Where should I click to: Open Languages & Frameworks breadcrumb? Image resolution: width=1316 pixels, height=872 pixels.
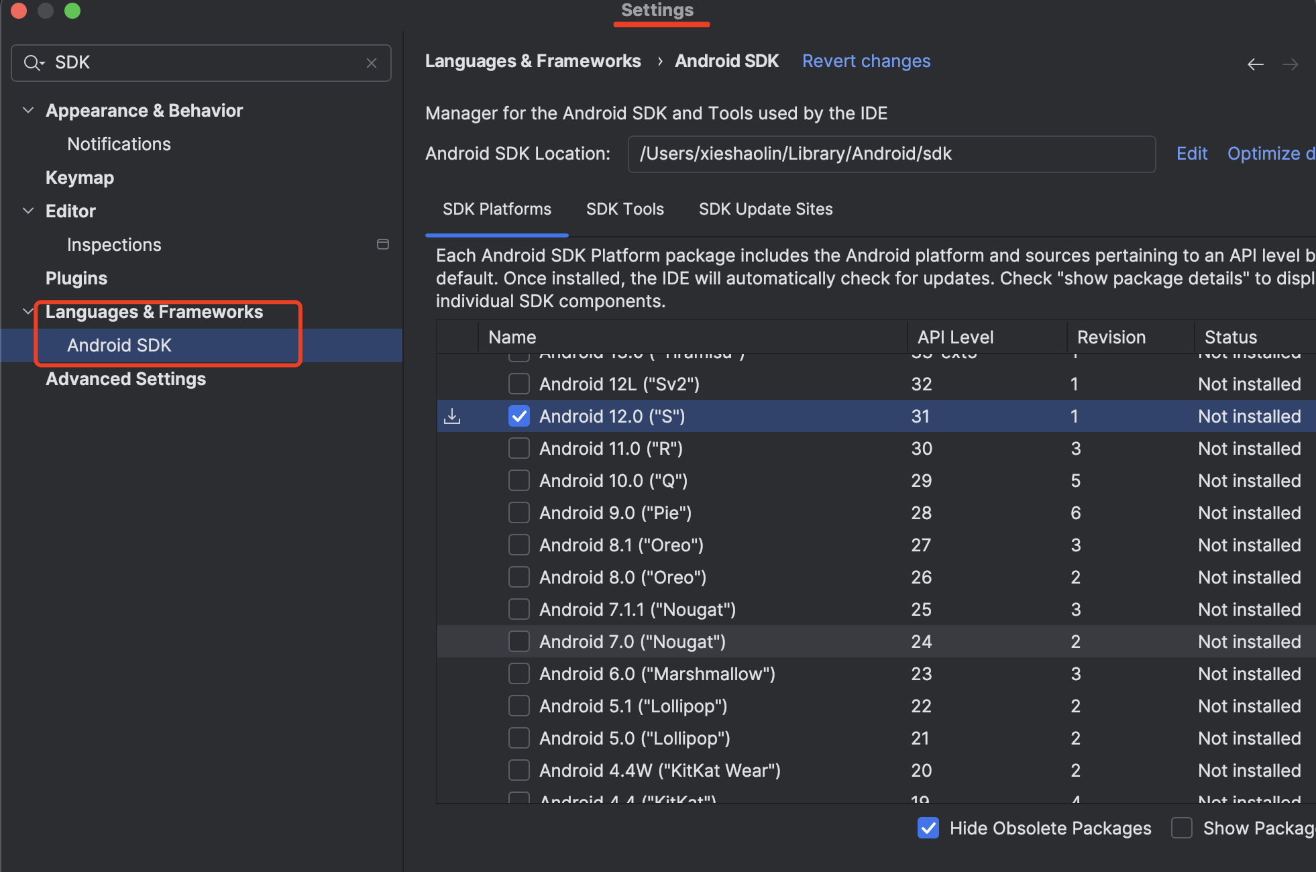click(x=533, y=61)
